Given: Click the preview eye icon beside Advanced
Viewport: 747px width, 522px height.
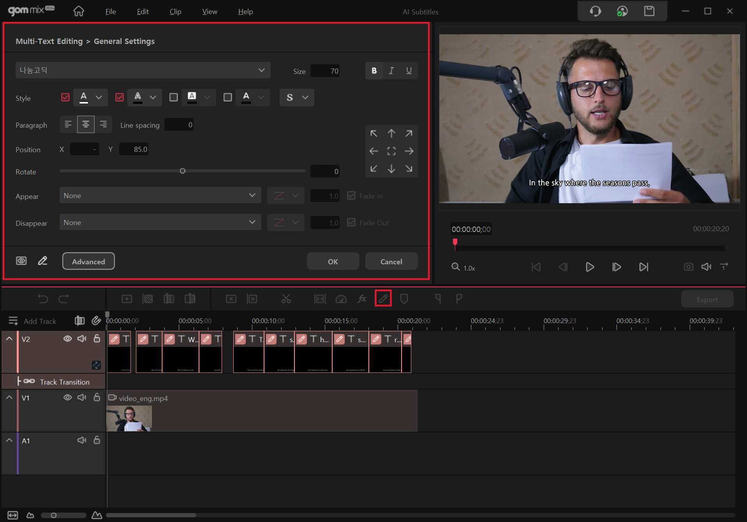Looking at the screenshot, I should [x=21, y=261].
